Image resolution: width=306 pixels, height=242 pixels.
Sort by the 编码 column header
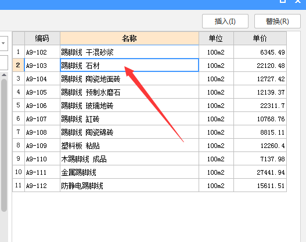click(x=42, y=38)
